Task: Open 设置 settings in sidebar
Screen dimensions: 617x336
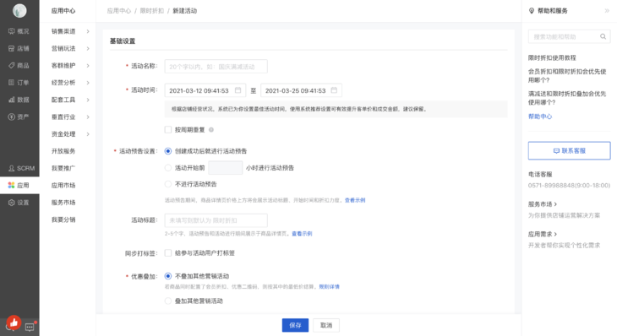Action: click(19, 203)
